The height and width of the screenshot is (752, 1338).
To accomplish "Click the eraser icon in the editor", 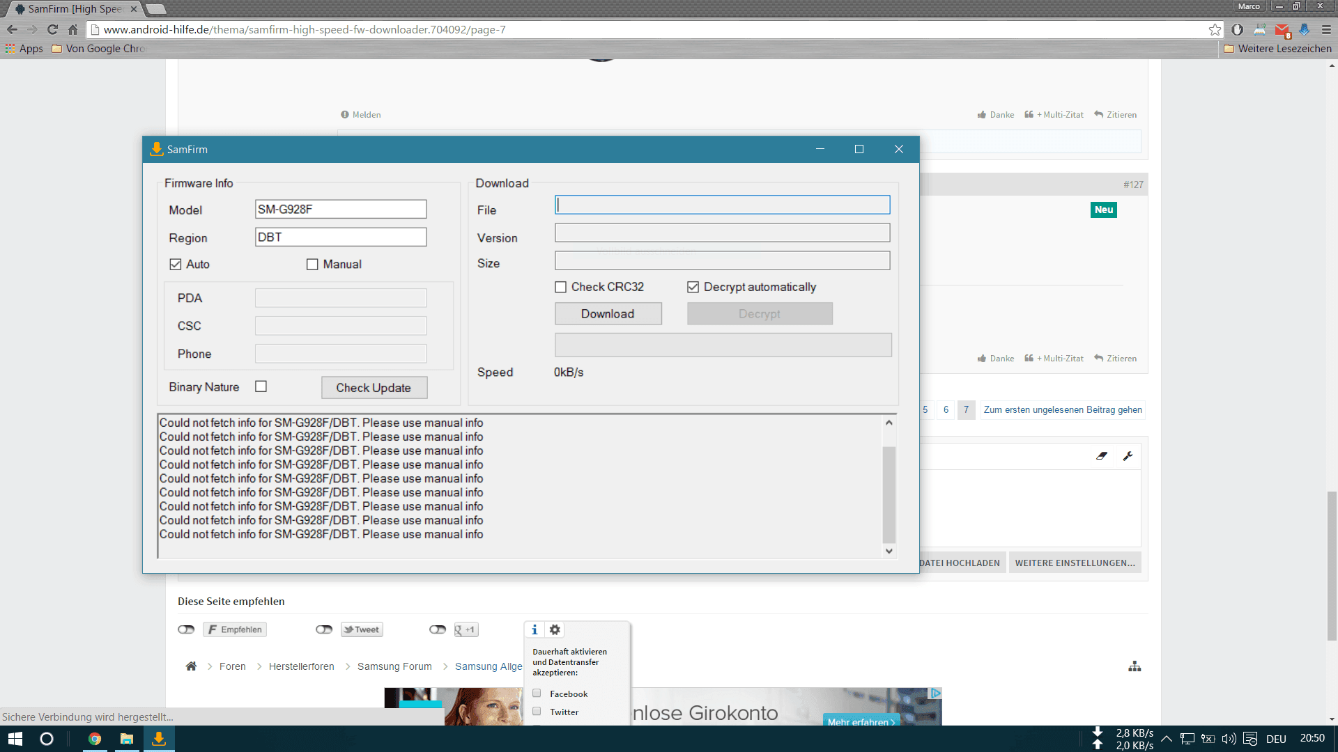I will 1102,456.
